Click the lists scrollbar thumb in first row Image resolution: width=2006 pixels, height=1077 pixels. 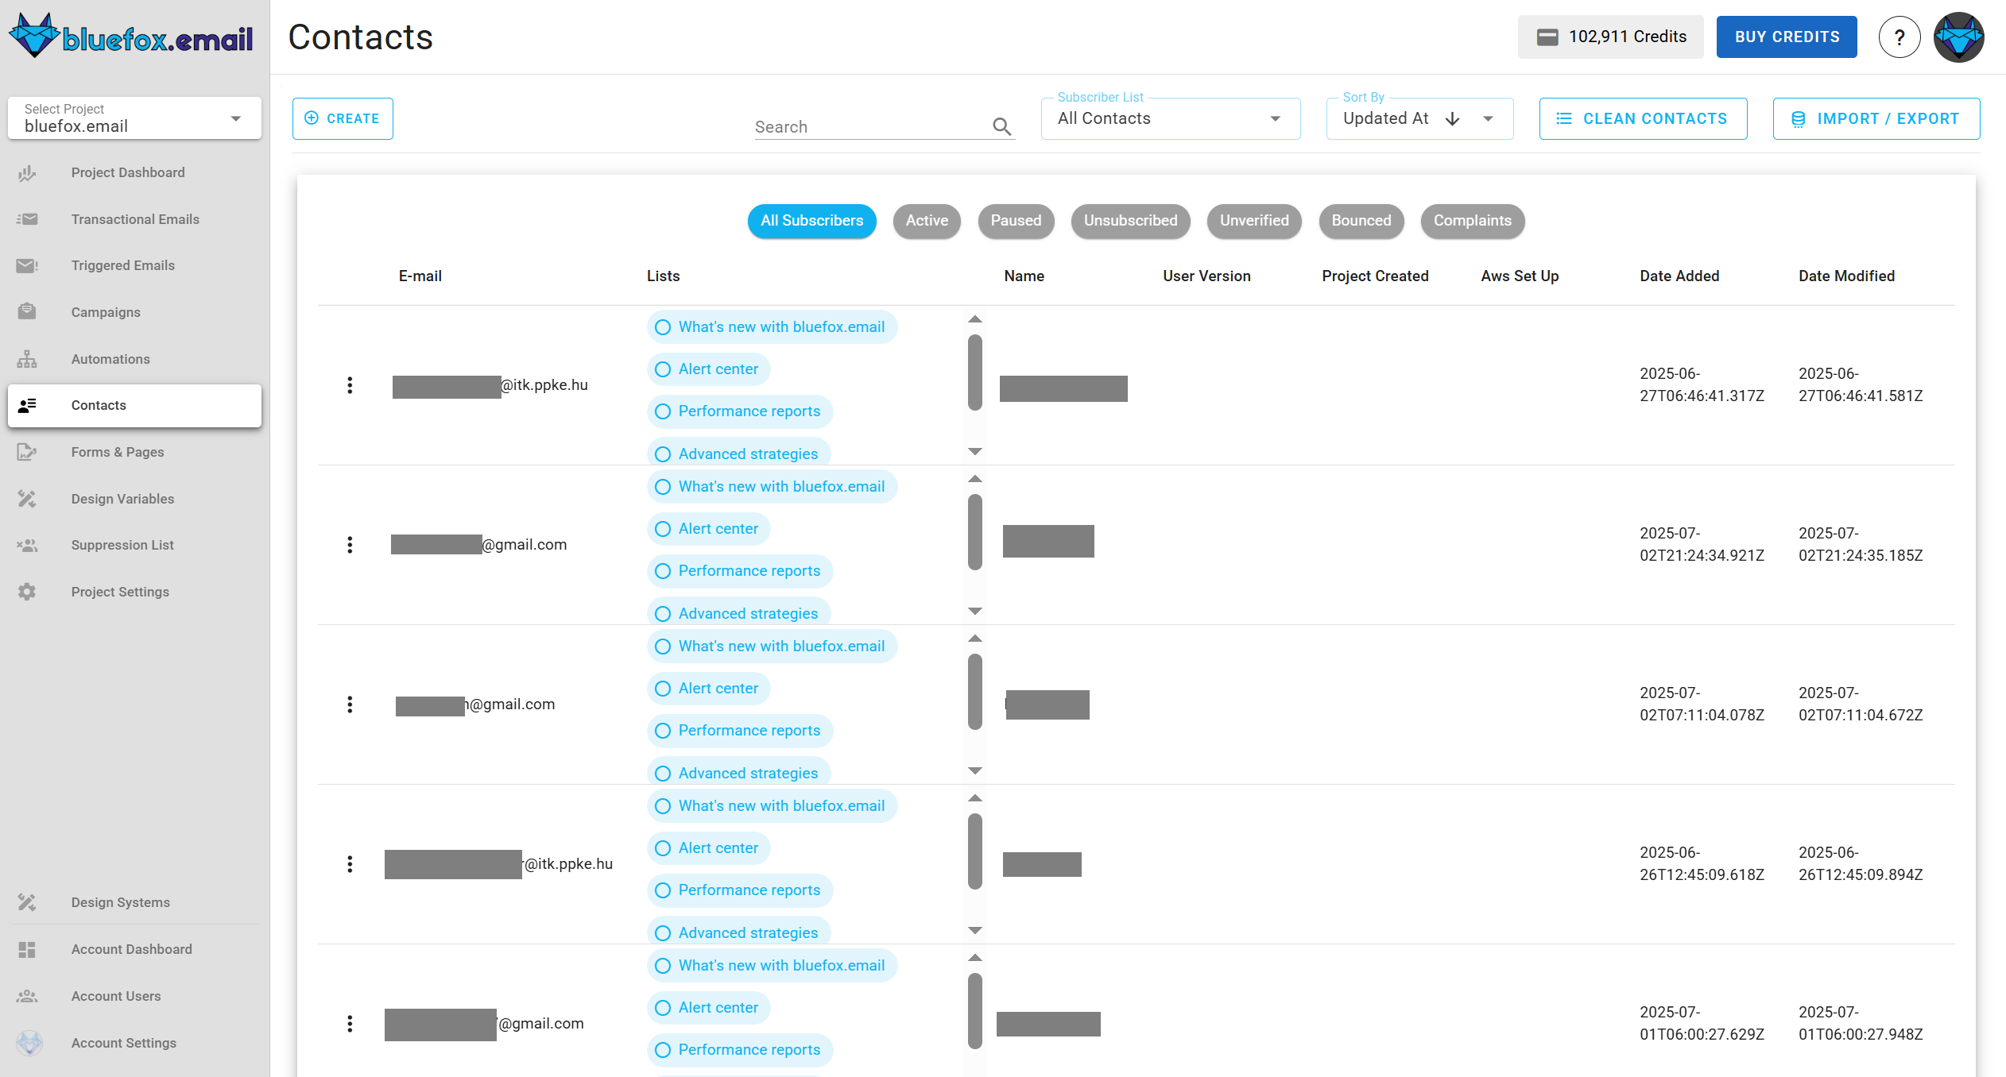[975, 373]
